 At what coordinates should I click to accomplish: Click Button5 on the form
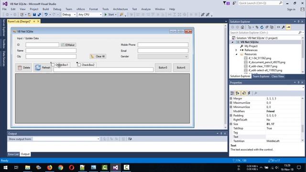[163, 68]
